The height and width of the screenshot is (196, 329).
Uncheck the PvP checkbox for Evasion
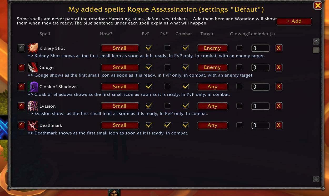click(x=149, y=106)
